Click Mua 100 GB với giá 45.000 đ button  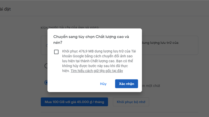coord(74,102)
